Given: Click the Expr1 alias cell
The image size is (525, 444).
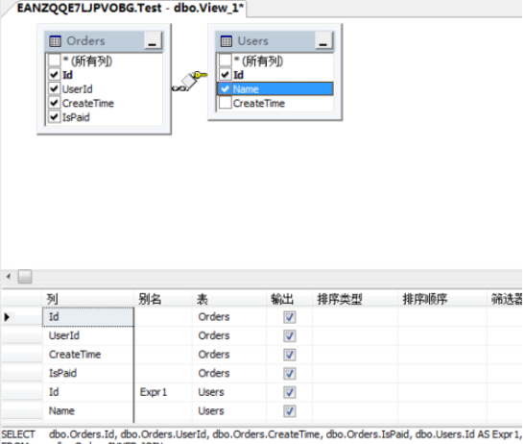Looking at the screenshot, I should (x=163, y=392).
